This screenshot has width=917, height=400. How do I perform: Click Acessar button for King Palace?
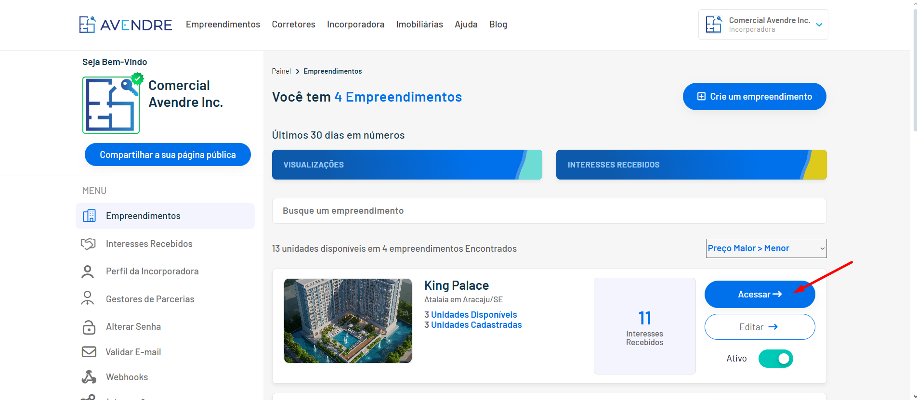click(x=760, y=295)
